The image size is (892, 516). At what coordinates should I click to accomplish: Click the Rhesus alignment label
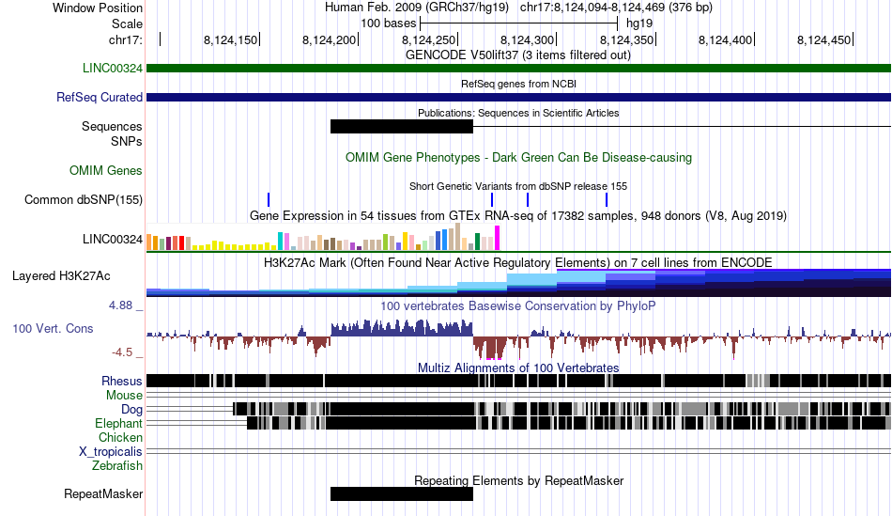pos(122,381)
